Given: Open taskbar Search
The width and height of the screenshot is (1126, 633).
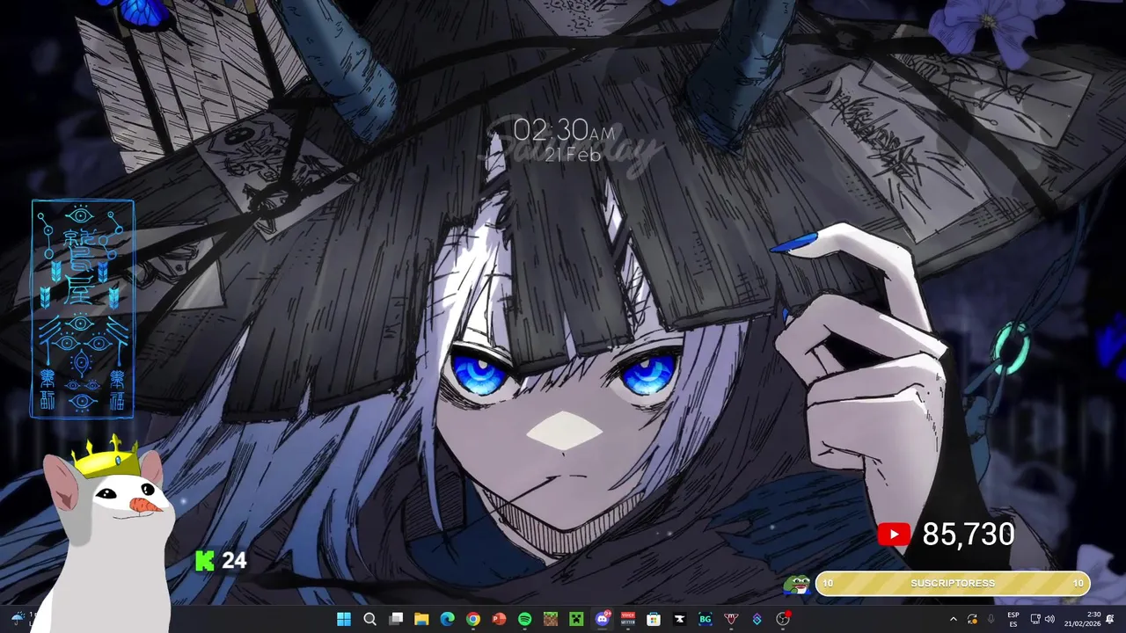Looking at the screenshot, I should pos(370,619).
